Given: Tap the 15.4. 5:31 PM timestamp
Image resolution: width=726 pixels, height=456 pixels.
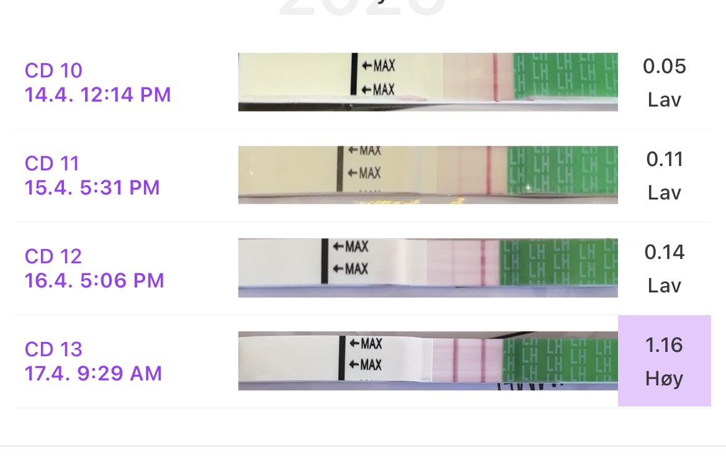Looking at the screenshot, I should 92,187.
